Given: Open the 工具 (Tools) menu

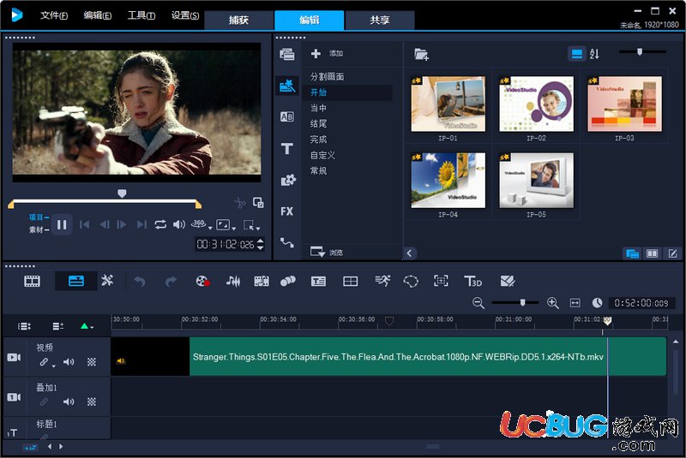Looking at the screenshot, I should (141, 15).
